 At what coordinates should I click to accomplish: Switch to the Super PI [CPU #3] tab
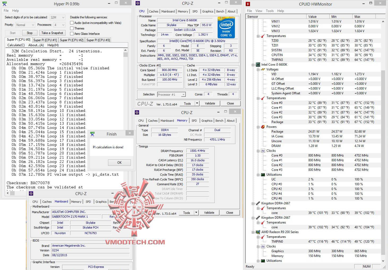click(x=98, y=40)
